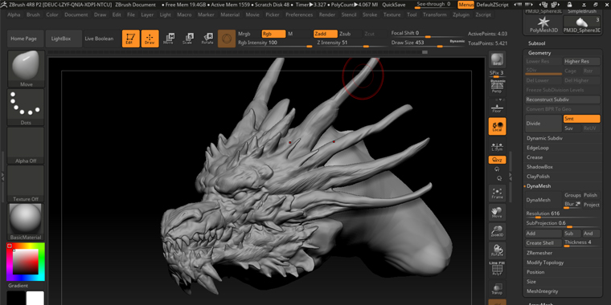Click the BPR render button
611x305 pixels.
(497, 59)
